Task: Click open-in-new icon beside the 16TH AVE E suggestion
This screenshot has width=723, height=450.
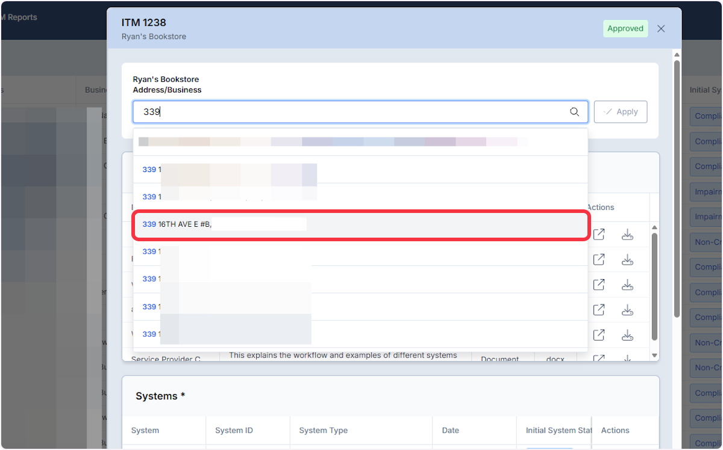Action: [599, 235]
